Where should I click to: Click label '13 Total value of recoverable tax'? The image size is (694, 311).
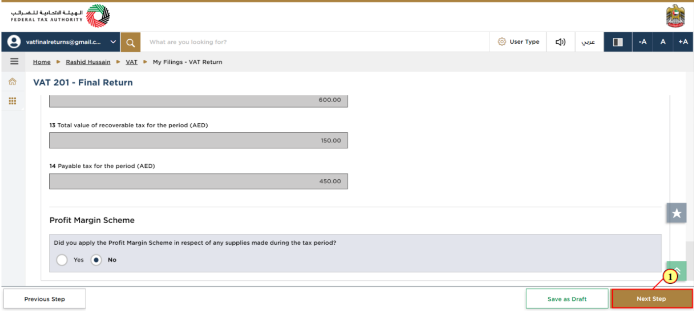point(128,125)
